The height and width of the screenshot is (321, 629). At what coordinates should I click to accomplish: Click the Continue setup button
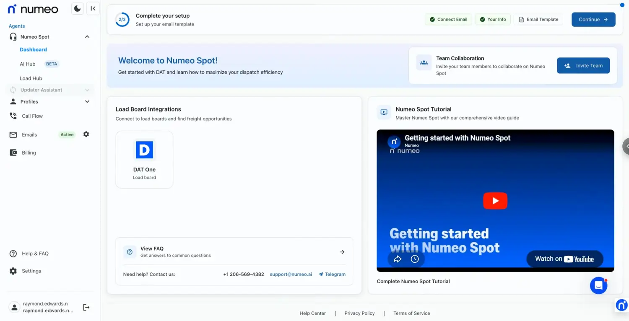pyautogui.click(x=593, y=19)
